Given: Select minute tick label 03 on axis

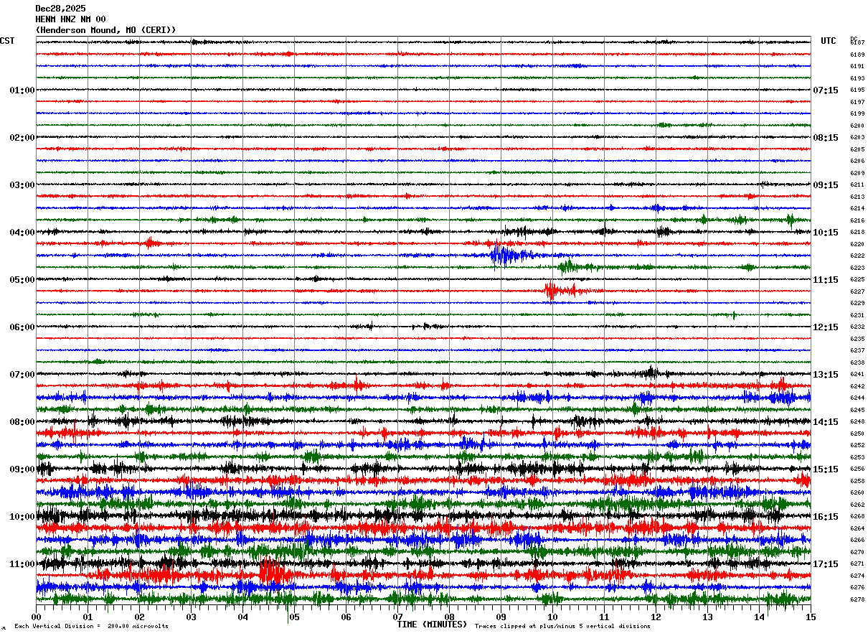Looking at the screenshot, I should point(191,617).
